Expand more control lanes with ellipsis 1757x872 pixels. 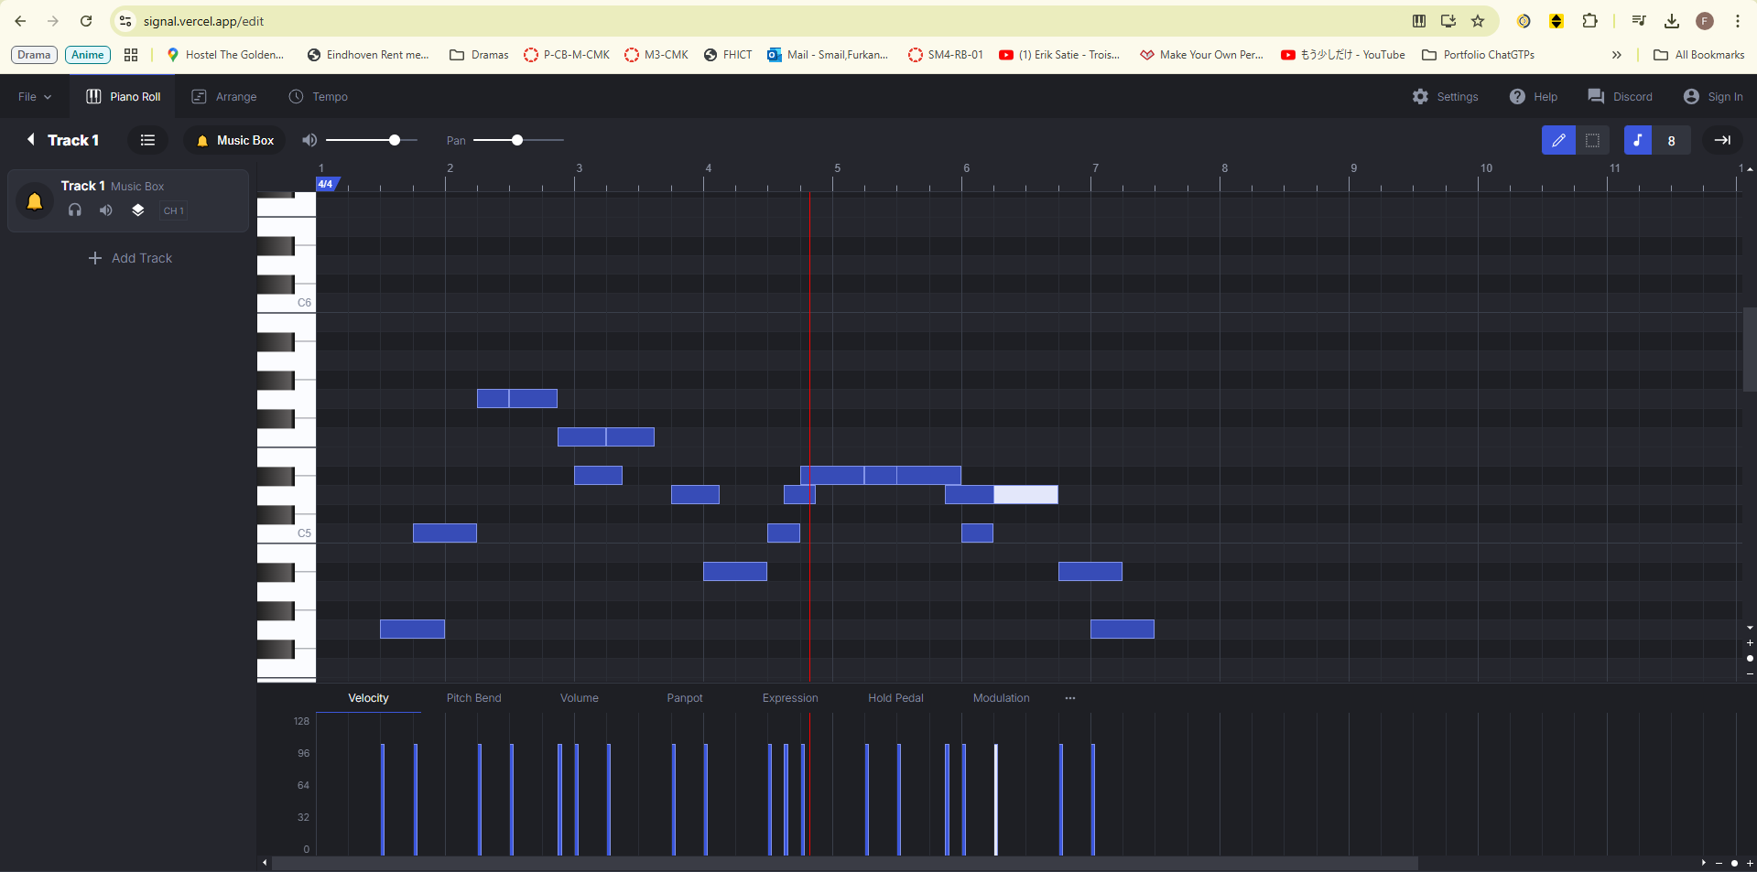1070,698
